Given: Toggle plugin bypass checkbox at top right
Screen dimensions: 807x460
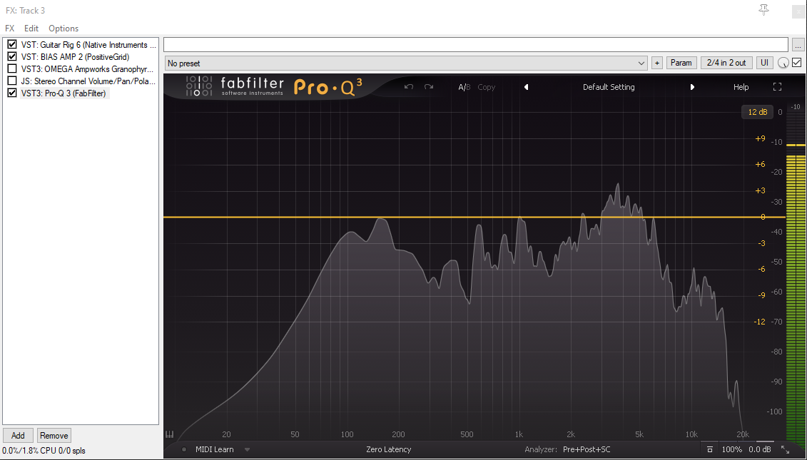Looking at the screenshot, I should [x=797, y=63].
